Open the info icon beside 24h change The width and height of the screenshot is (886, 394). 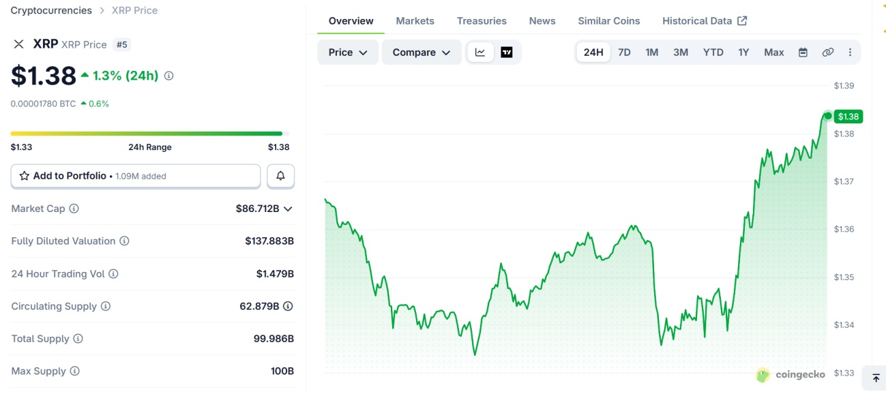(169, 76)
